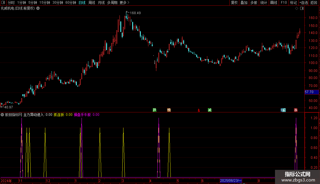This screenshot has width=320, height=184.
Task: Click the 2025/06/23 date marker on the time axis
Action: point(231,181)
